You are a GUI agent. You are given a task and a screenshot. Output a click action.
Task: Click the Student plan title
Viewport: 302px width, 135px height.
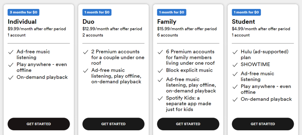243,22
